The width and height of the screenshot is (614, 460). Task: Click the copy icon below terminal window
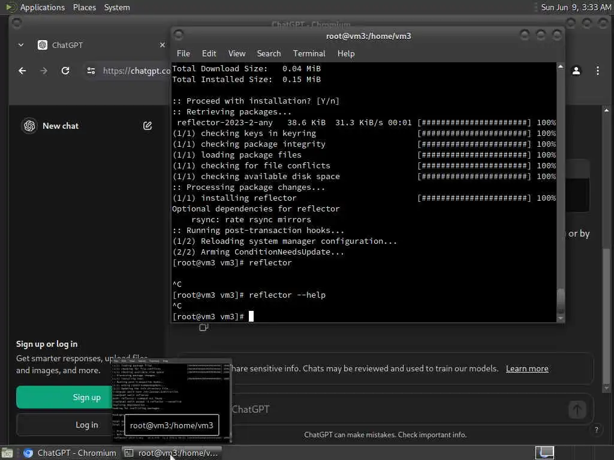(204, 328)
